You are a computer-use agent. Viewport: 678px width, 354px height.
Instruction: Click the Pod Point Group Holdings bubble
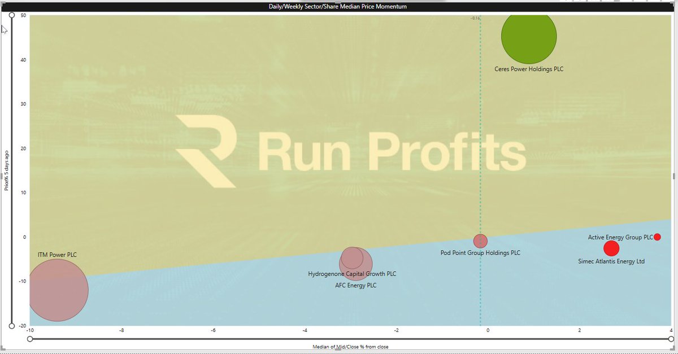pos(480,241)
